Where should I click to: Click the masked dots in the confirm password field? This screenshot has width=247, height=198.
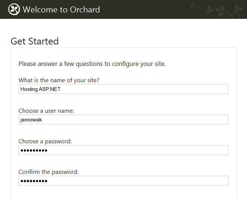click(34, 181)
